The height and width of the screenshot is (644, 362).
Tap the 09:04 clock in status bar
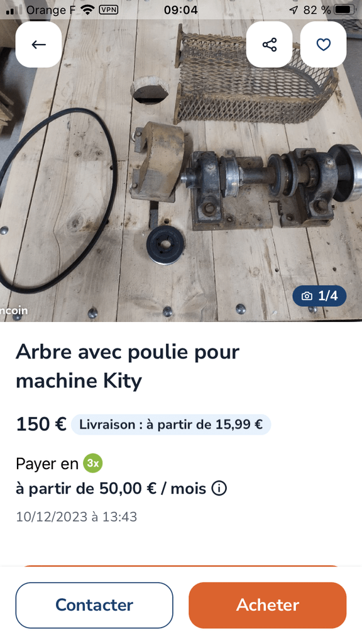coord(181,10)
